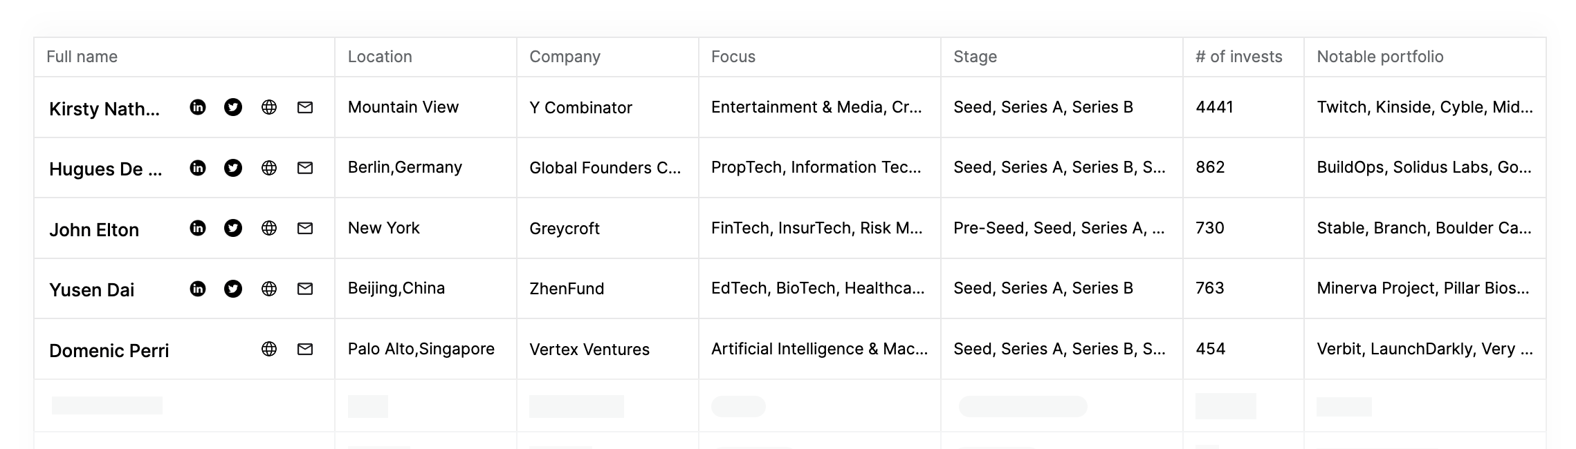Select the Full name column header
1576x449 pixels.
tap(82, 57)
